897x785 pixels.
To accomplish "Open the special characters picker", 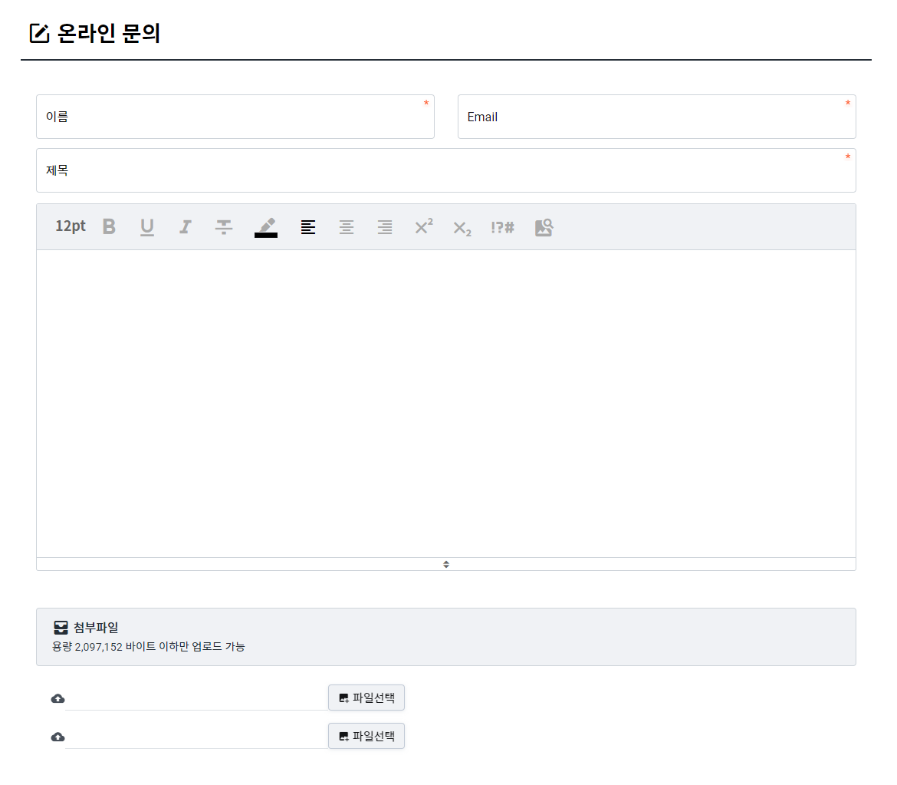I will click(502, 227).
